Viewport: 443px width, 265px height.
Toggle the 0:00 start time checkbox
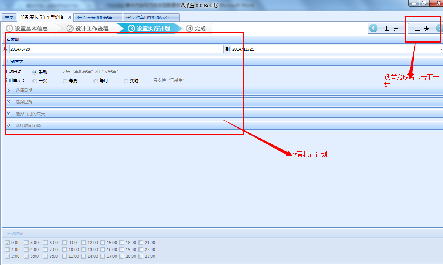(7, 243)
